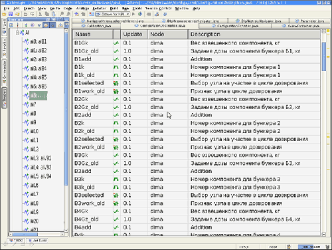
Task: Switch to the Calibration.java tab
Action: (96, 26)
